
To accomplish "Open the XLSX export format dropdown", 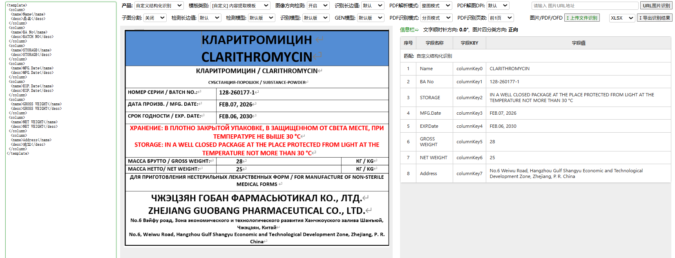I will [x=622, y=18].
